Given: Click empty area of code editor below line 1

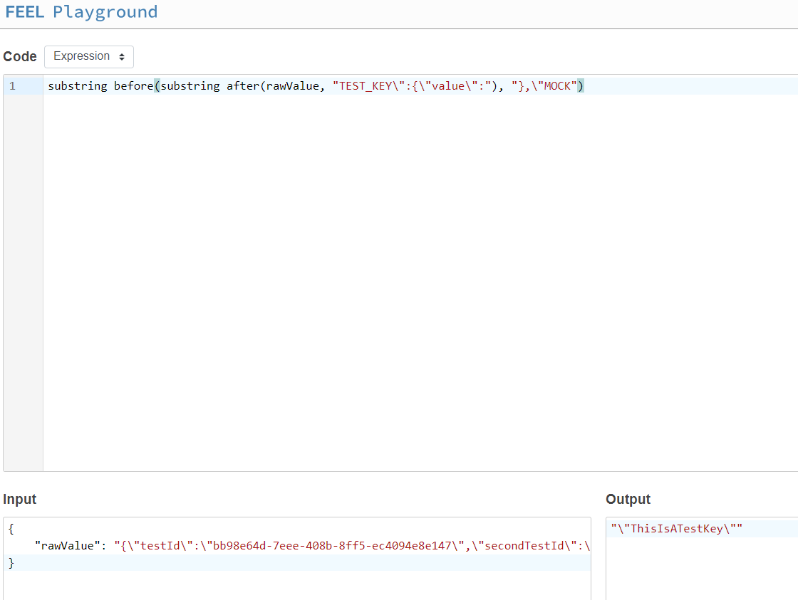Looking at the screenshot, I should (x=420, y=282).
